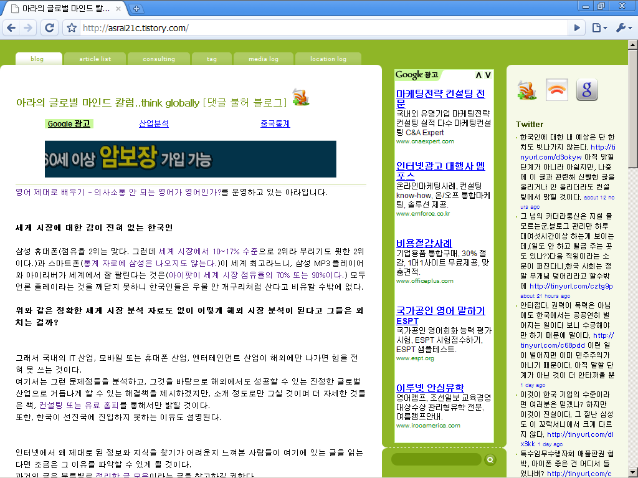The width and height of the screenshot is (638, 478).
Task: Open the 인터넷광고 대행사 엠포스 ad
Action: [440, 171]
